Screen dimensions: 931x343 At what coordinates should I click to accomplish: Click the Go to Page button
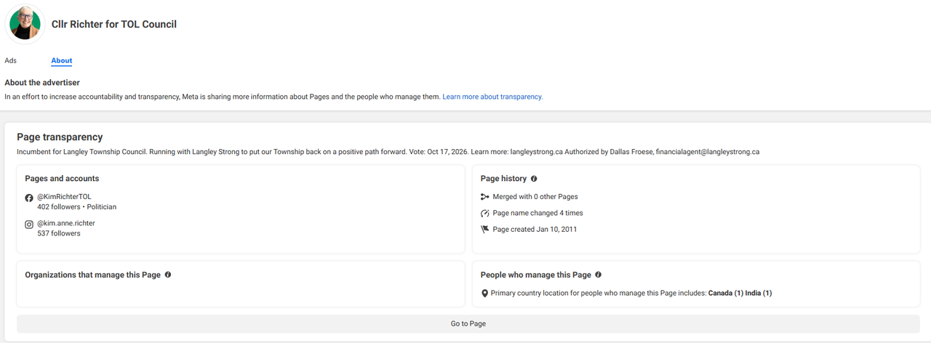[468, 323]
